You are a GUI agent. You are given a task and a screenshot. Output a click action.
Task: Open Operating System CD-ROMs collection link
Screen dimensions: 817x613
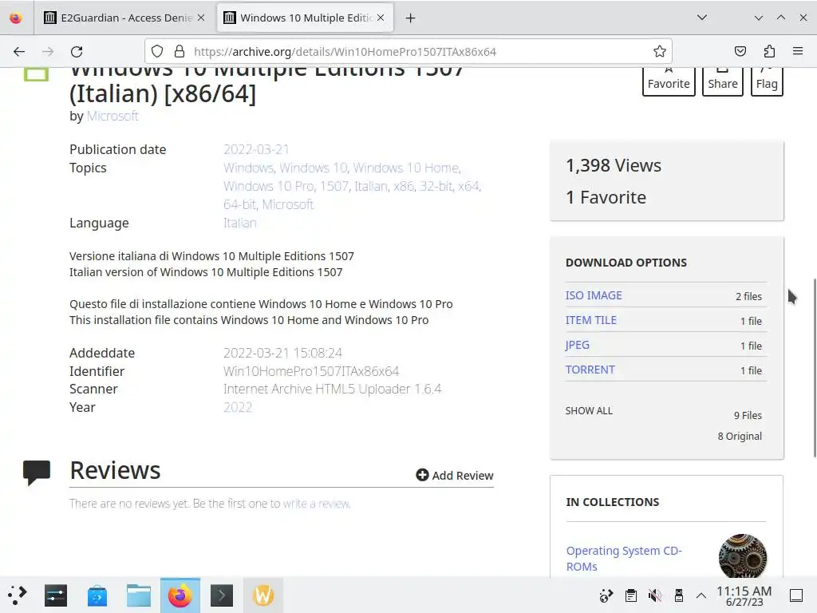pos(624,558)
